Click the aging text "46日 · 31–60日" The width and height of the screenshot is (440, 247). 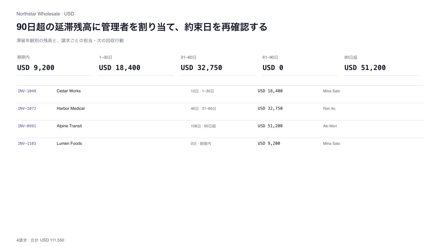(203, 109)
